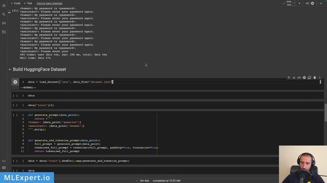Screen dimensions: 327x183
Task: Click the notebook vertical scrollbar thumb
Action: pyautogui.click(x=325, y=113)
